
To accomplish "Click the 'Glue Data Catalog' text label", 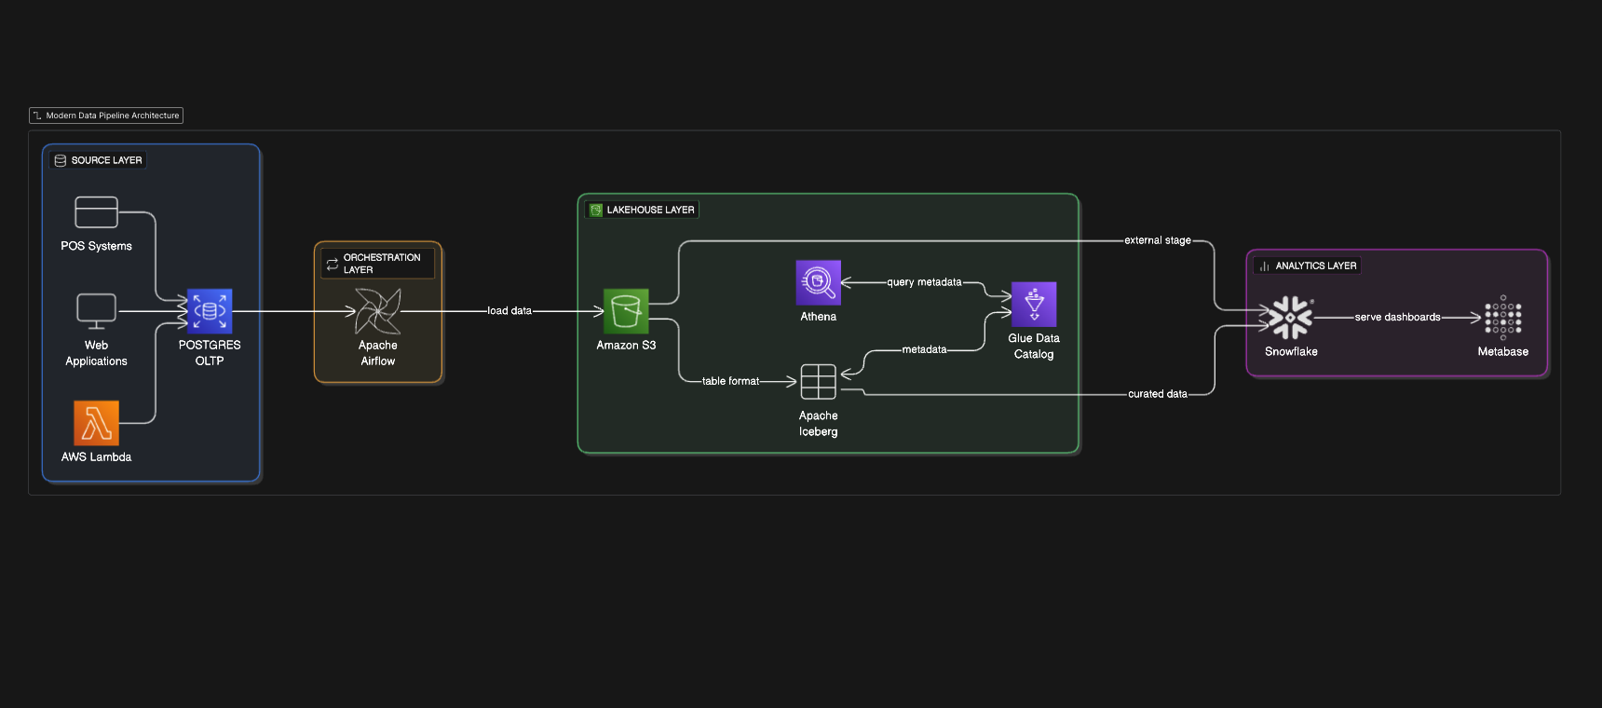I will point(1034,347).
